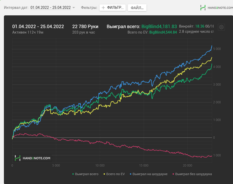
Task: Open the date interval dropdown arrow
Action: tap(74, 8)
